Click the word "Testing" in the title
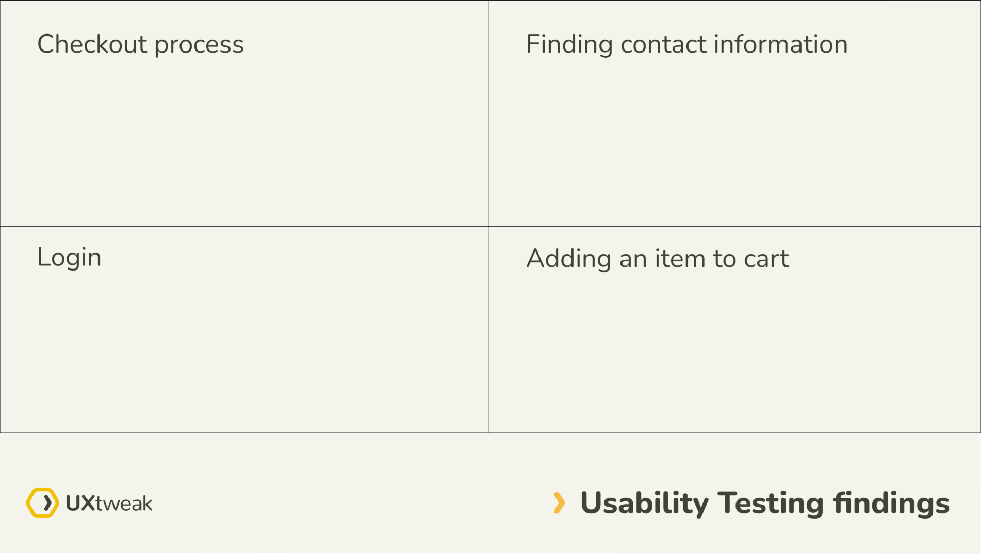Image resolution: width=981 pixels, height=554 pixels. (x=771, y=503)
